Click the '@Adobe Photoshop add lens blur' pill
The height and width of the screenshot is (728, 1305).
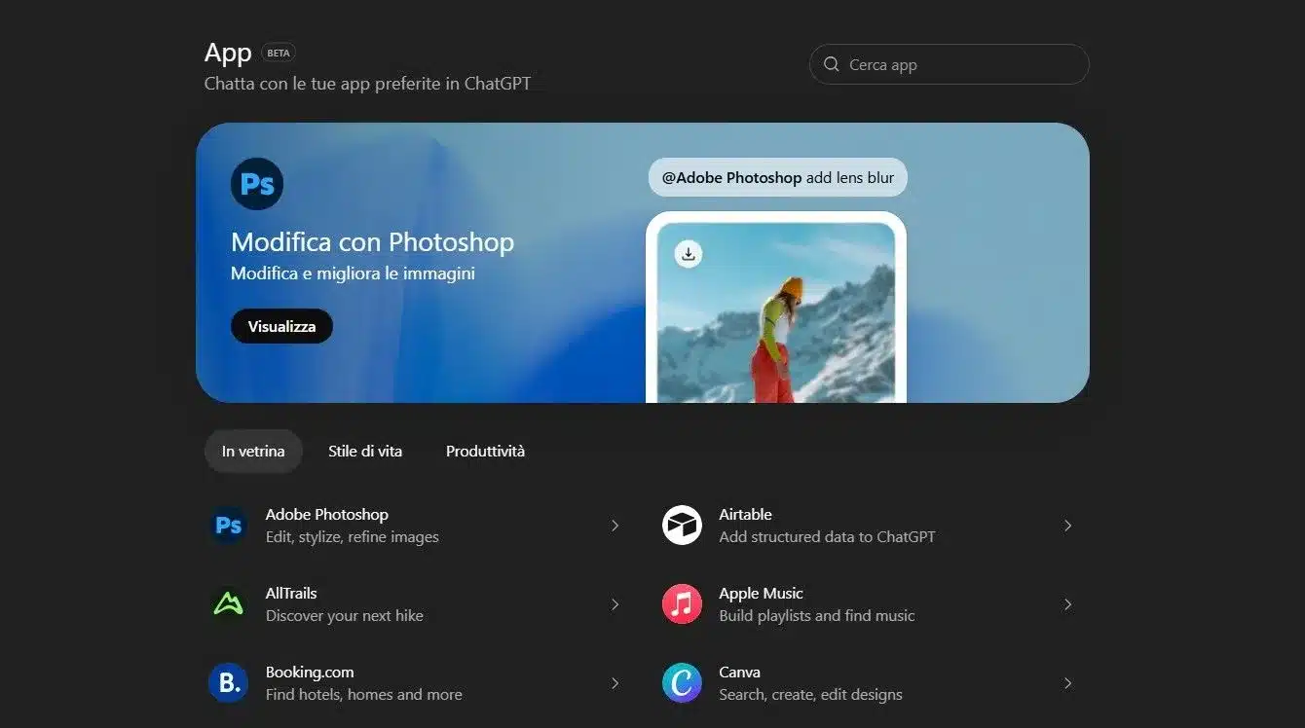click(777, 177)
